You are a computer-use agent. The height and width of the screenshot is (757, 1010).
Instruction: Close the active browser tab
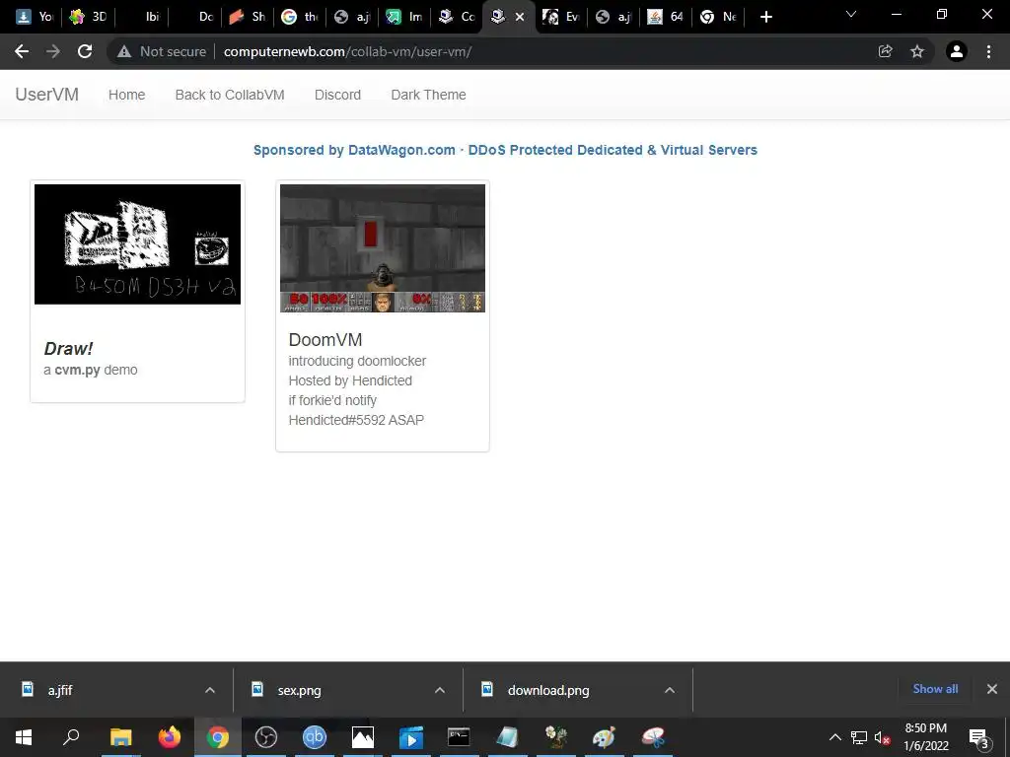(520, 17)
